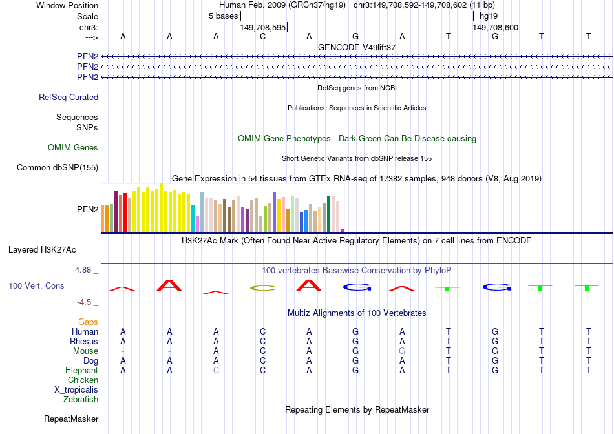
Task: Select the Mouse alignment row label
Action: 85,351
